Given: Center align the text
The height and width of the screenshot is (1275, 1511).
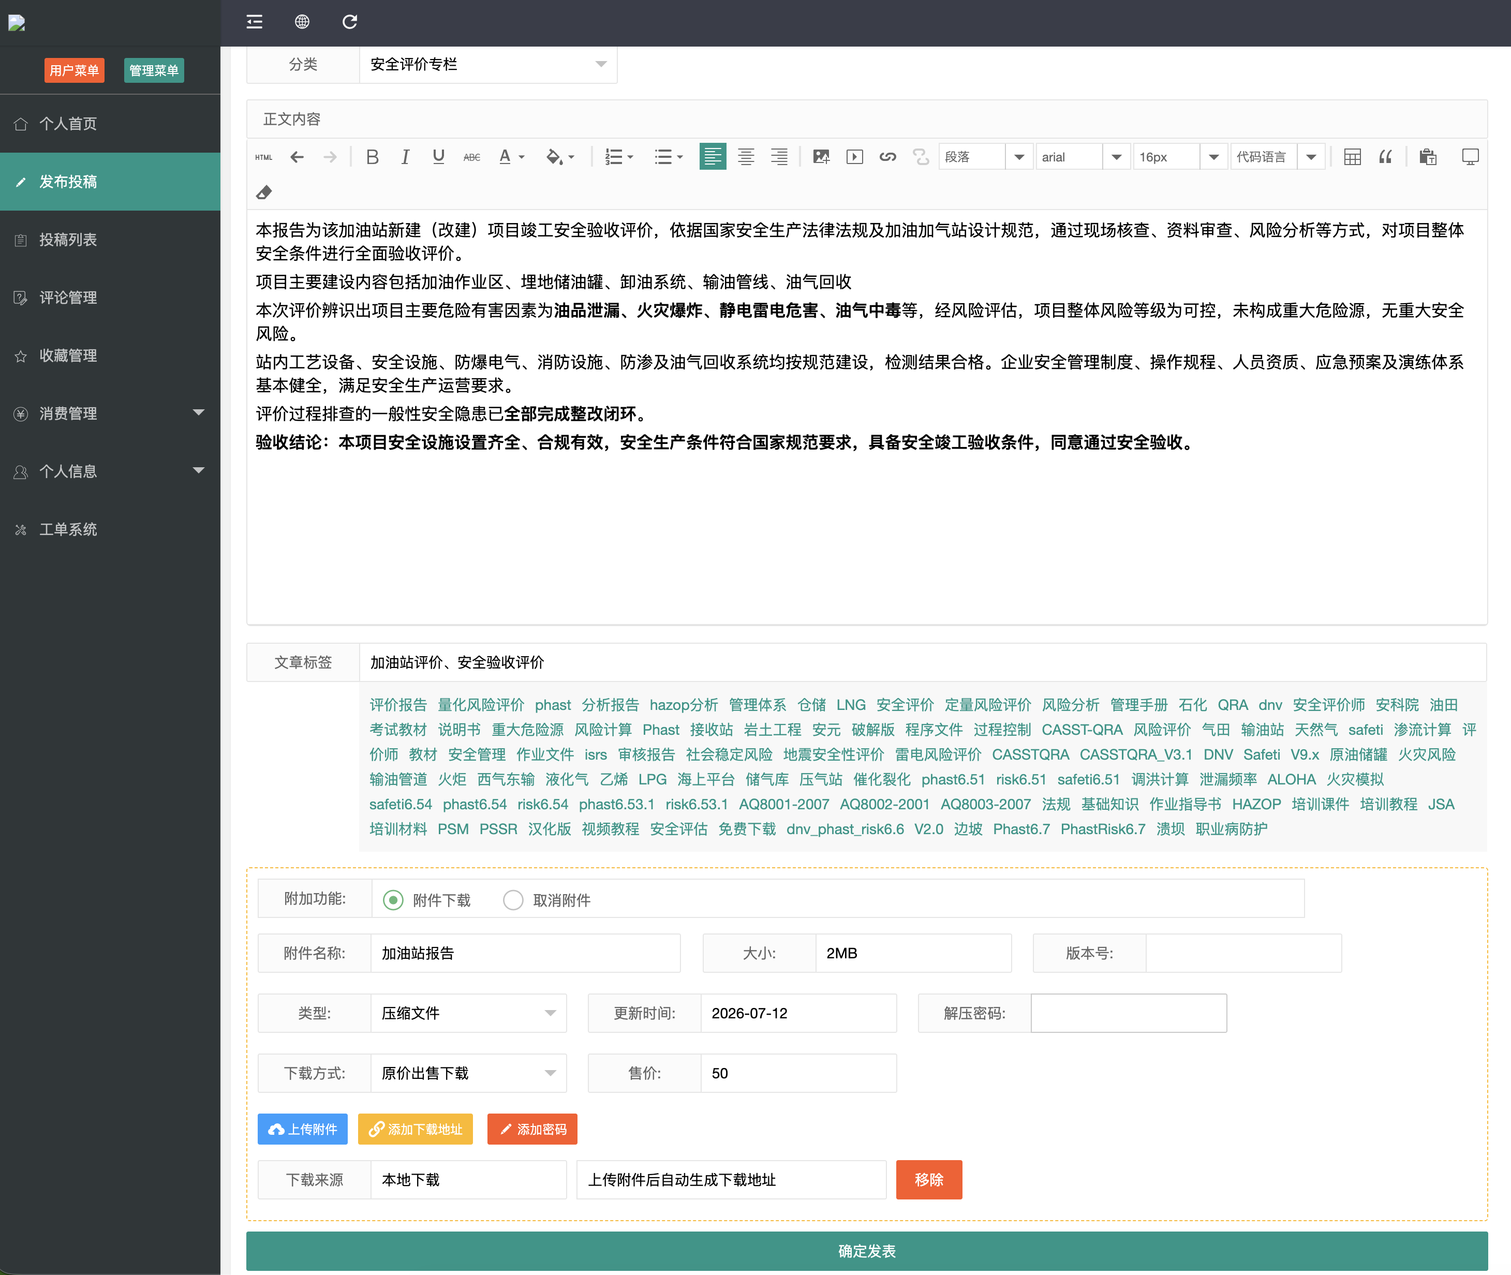Looking at the screenshot, I should 746,157.
